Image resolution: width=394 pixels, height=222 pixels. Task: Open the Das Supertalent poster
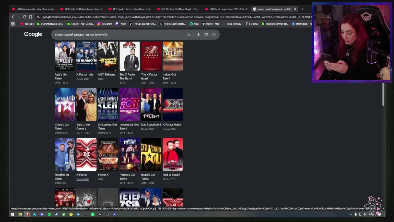tap(151, 104)
